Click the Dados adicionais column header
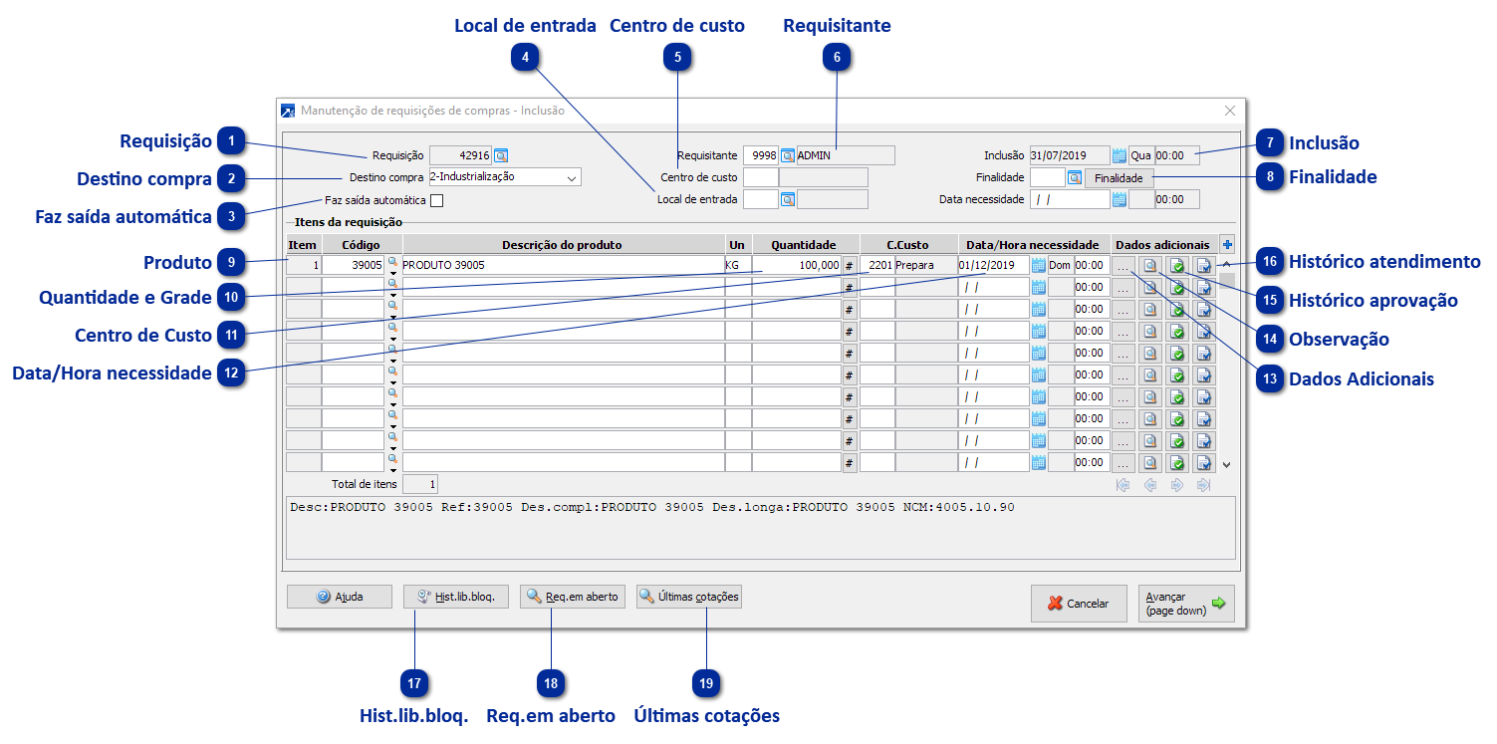The height and width of the screenshot is (744, 1497). pyautogui.click(x=1162, y=245)
